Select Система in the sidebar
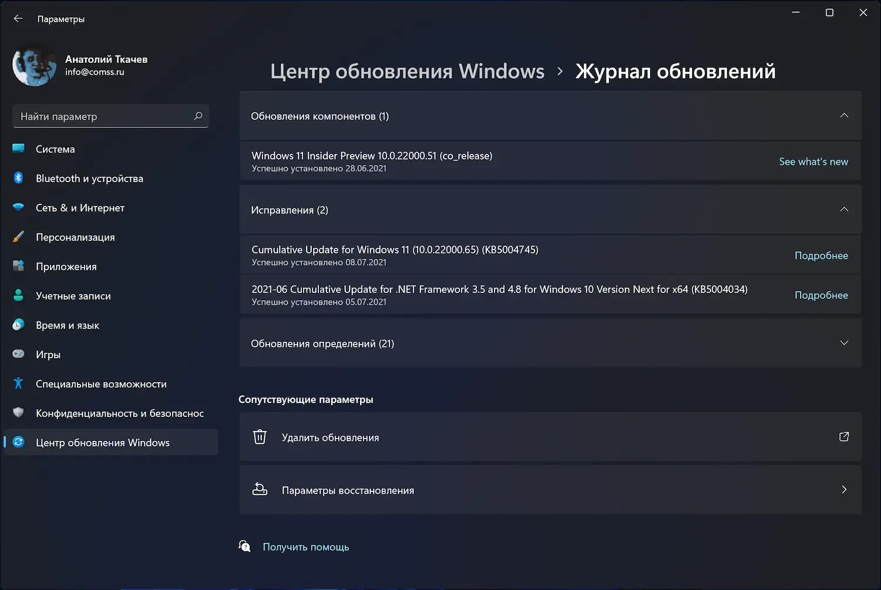Screen dimensions: 881x590 coord(110,149)
